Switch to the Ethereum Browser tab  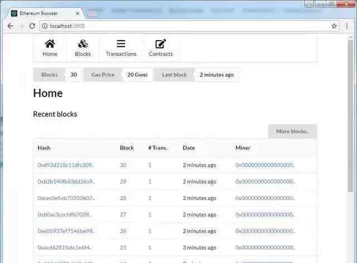(42, 13)
